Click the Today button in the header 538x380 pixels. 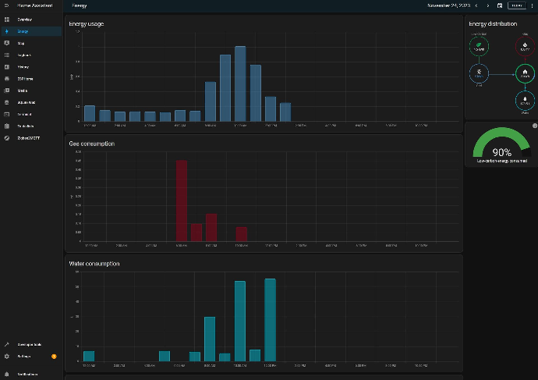517,5
